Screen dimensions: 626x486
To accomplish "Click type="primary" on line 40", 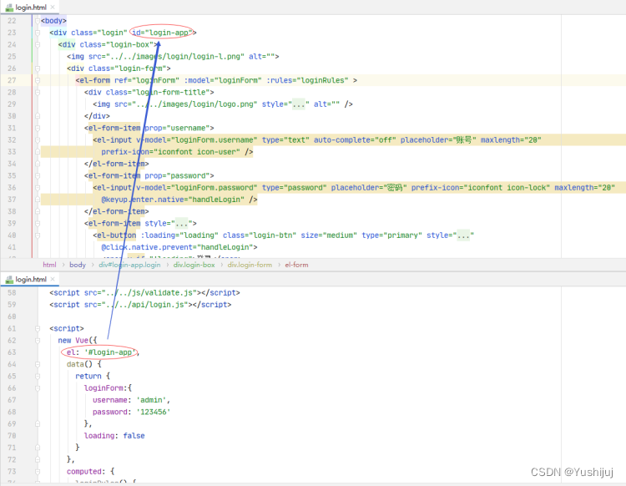I will coord(391,235).
